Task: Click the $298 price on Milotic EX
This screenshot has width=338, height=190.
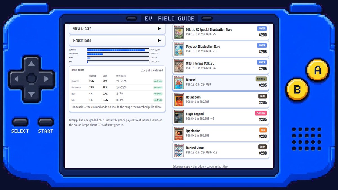Action: click(x=263, y=35)
